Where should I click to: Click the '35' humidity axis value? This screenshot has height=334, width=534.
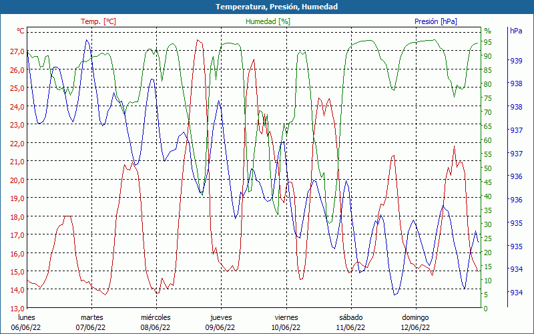[x=488, y=210]
